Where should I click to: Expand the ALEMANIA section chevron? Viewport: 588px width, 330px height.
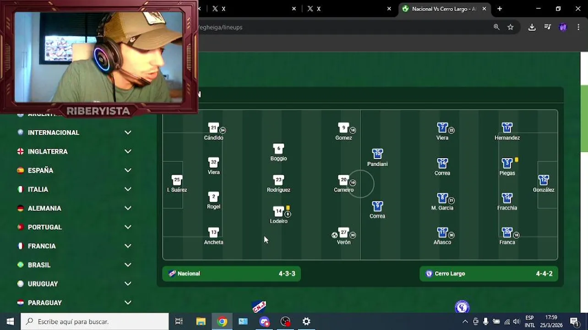tap(128, 208)
